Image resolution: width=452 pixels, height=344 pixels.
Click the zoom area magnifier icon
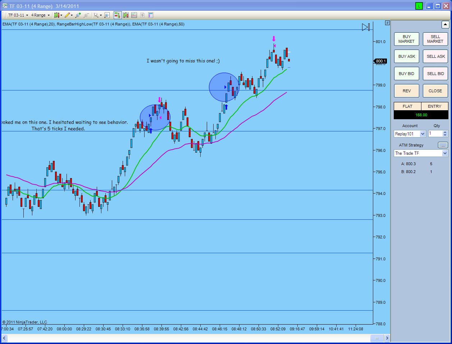click(107, 15)
